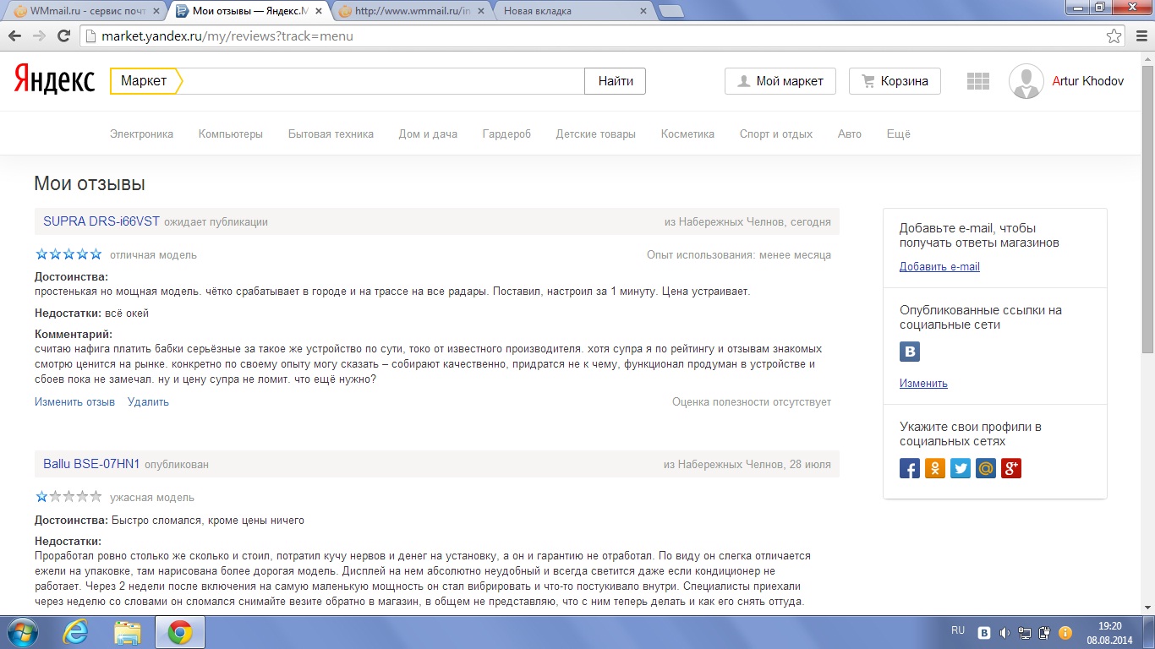Open Корзина cart

(895, 81)
